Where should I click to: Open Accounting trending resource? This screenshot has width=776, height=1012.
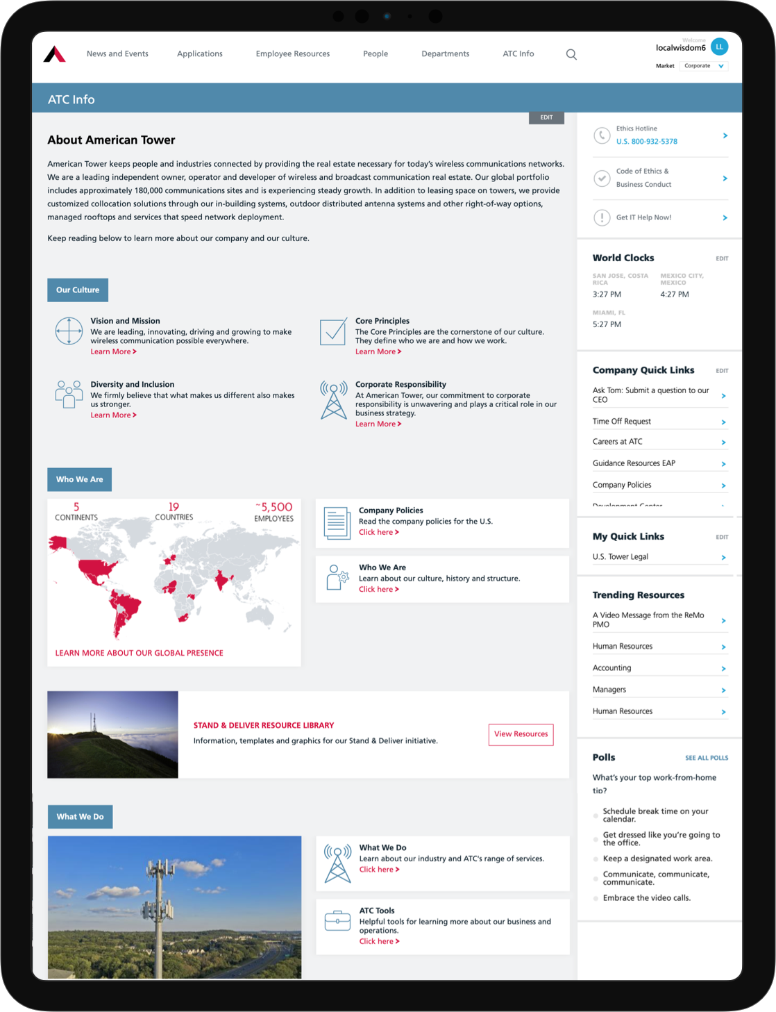(x=660, y=668)
